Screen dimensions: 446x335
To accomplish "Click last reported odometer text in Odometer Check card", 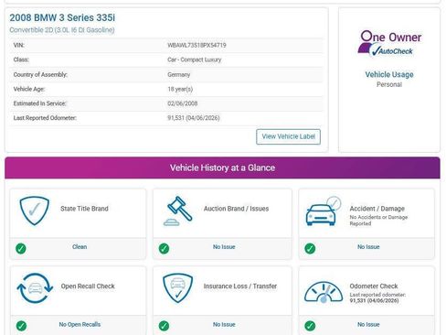I will [x=377, y=297].
